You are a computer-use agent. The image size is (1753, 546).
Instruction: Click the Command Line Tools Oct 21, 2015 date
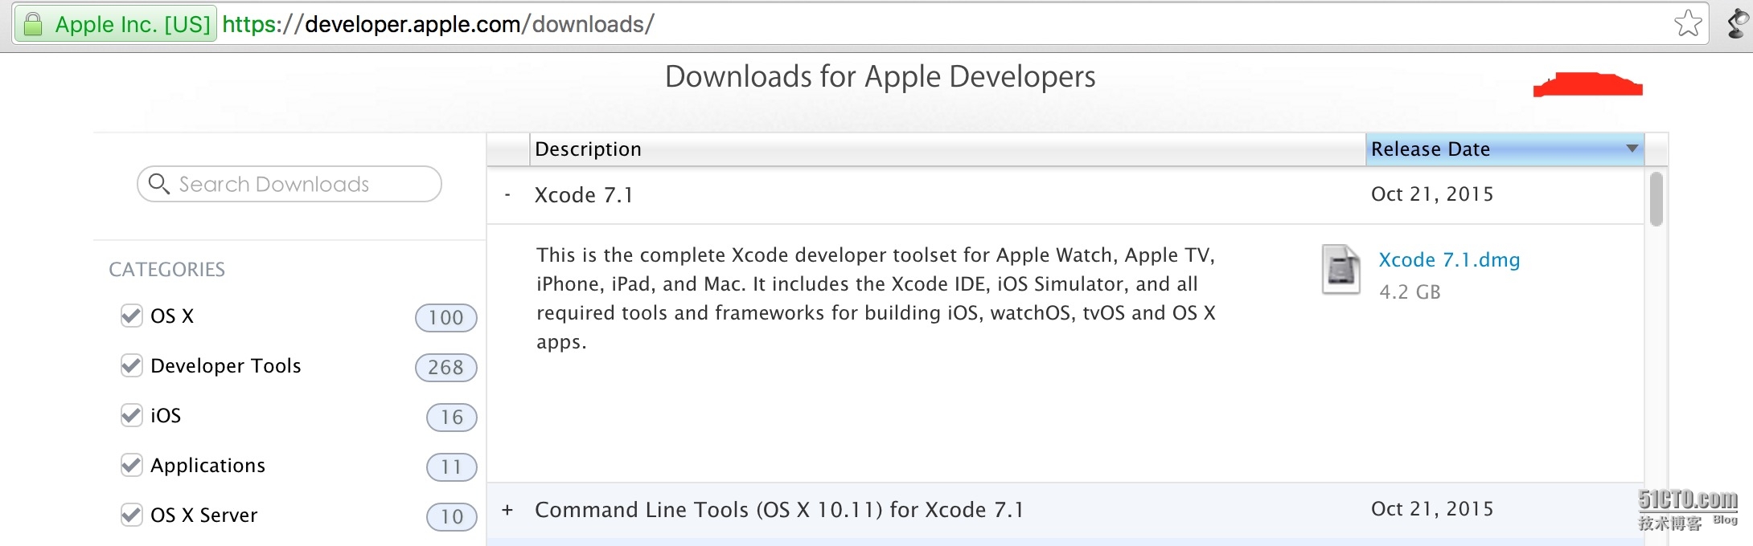pyautogui.click(x=1432, y=509)
